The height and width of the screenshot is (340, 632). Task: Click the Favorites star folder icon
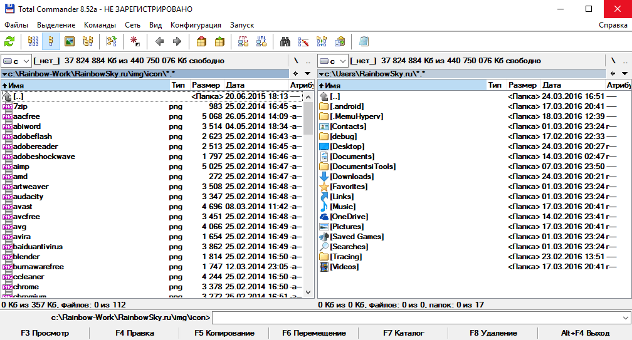pyautogui.click(x=324, y=187)
